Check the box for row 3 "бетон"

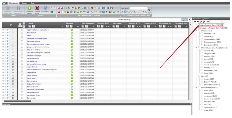(x=22, y=36)
